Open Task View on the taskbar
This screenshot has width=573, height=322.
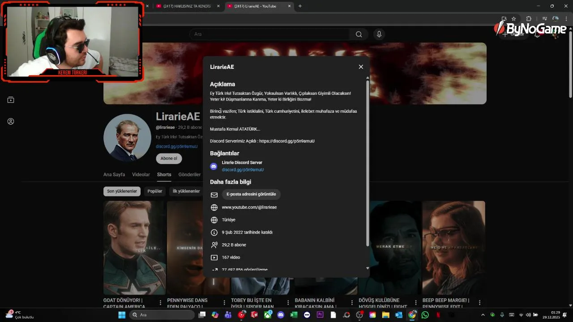click(202, 315)
